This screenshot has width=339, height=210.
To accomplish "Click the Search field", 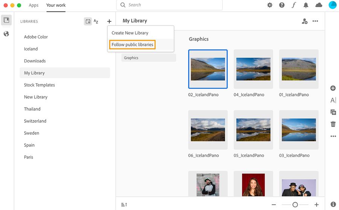I will pyautogui.click(x=169, y=5).
